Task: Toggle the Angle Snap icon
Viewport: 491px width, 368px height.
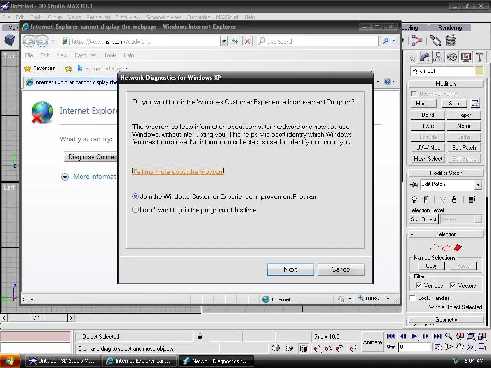Action: (x=328, y=348)
